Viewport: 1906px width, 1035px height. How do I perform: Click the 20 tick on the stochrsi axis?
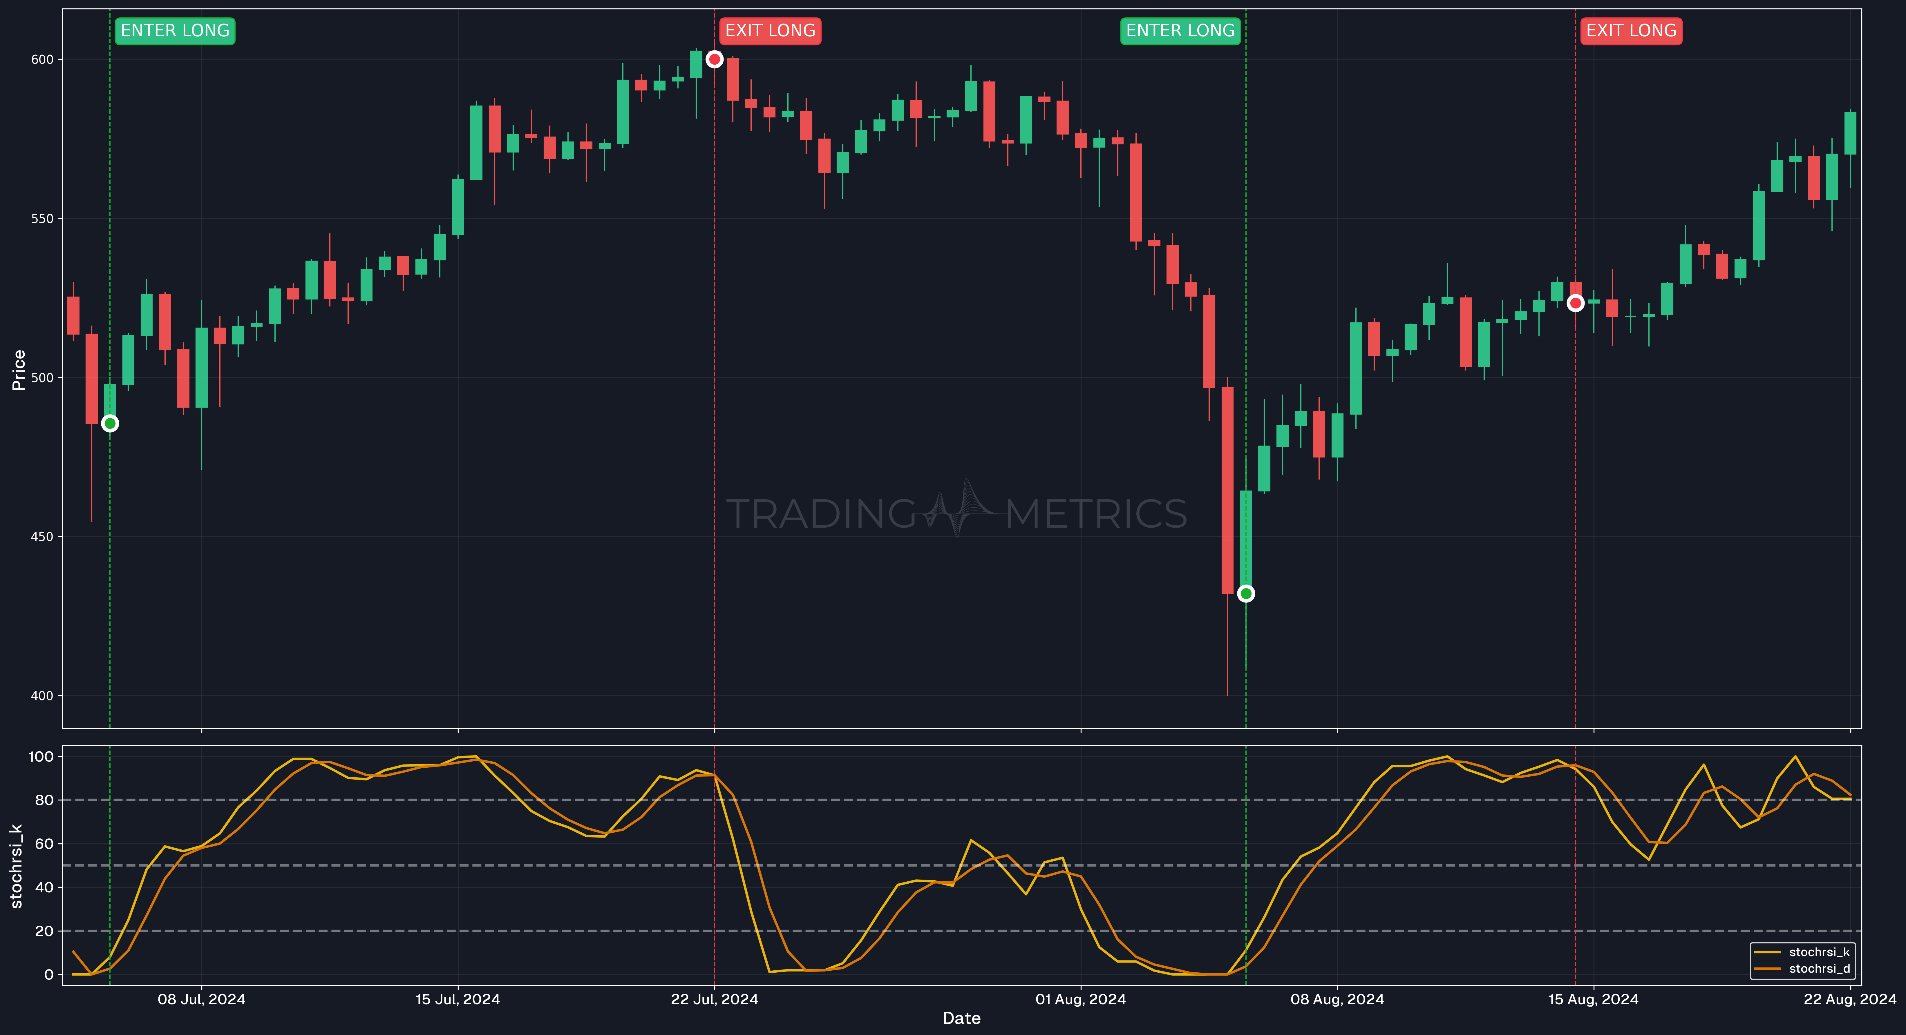44,931
